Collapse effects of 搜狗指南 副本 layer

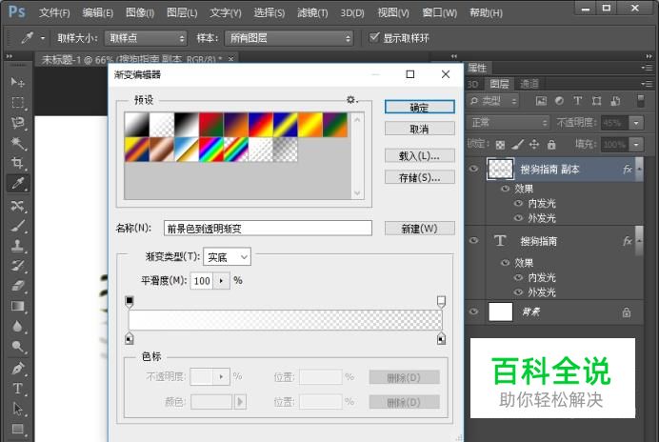click(639, 169)
